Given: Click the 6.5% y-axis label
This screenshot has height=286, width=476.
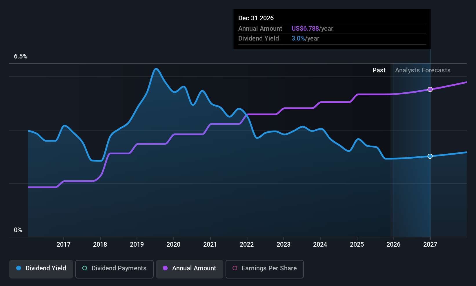Looking at the screenshot, I should tap(21, 56).
